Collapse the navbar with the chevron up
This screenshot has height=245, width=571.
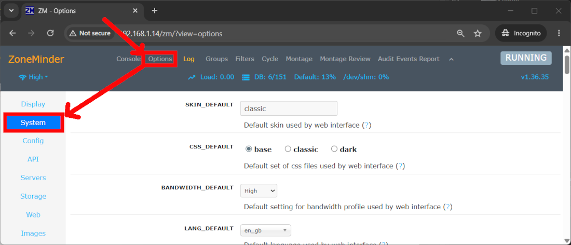click(451, 59)
